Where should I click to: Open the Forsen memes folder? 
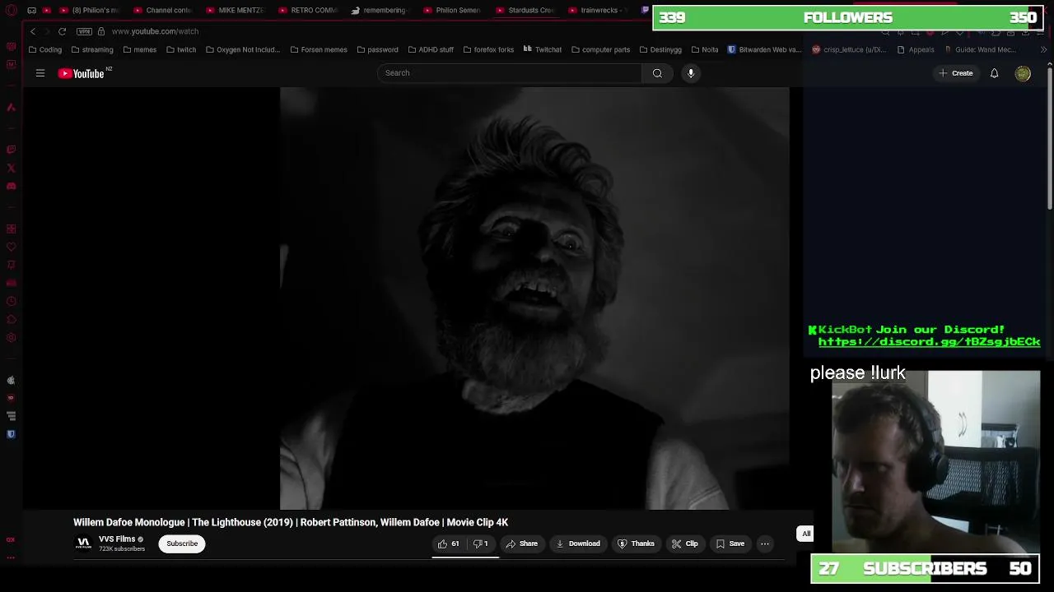[319, 49]
